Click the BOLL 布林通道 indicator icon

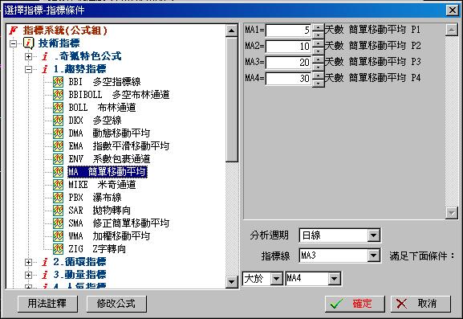pos(58,108)
